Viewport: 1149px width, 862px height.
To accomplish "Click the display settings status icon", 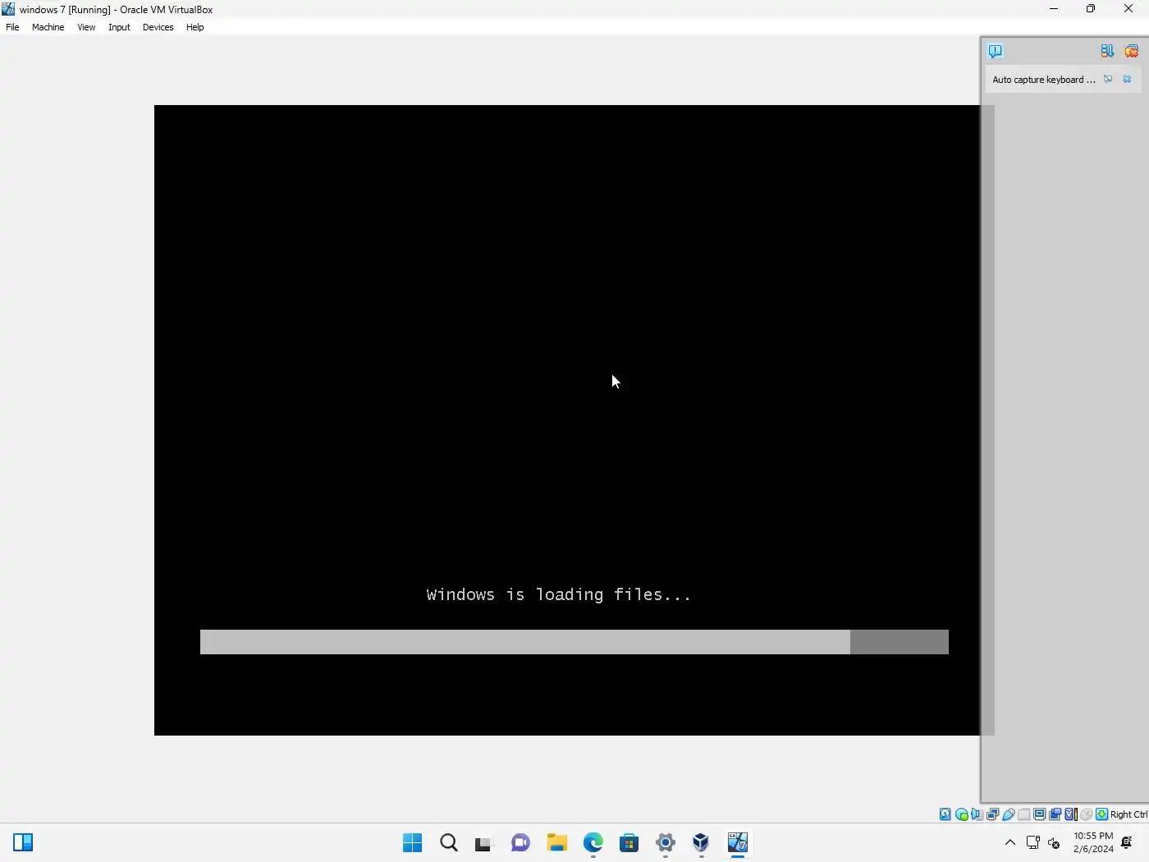I will [x=1040, y=814].
